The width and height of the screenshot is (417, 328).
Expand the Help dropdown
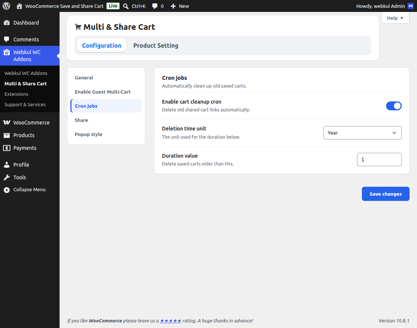pos(395,18)
